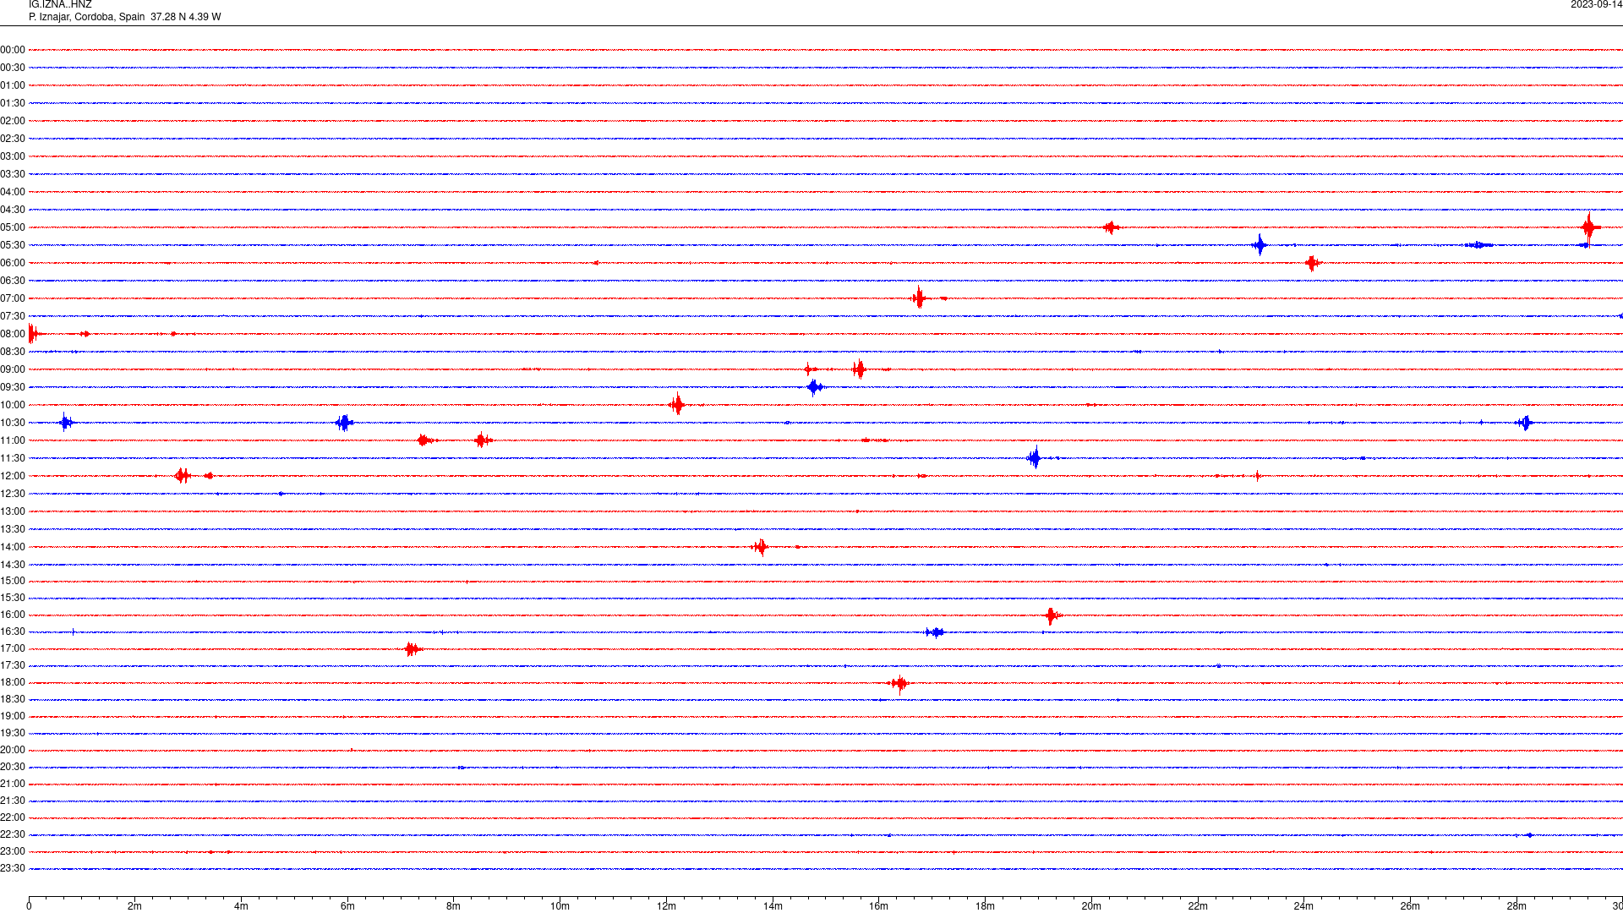Select the 17:00 time label
The height and width of the screenshot is (913, 1623).
pyautogui.click(x=13, y=648)
